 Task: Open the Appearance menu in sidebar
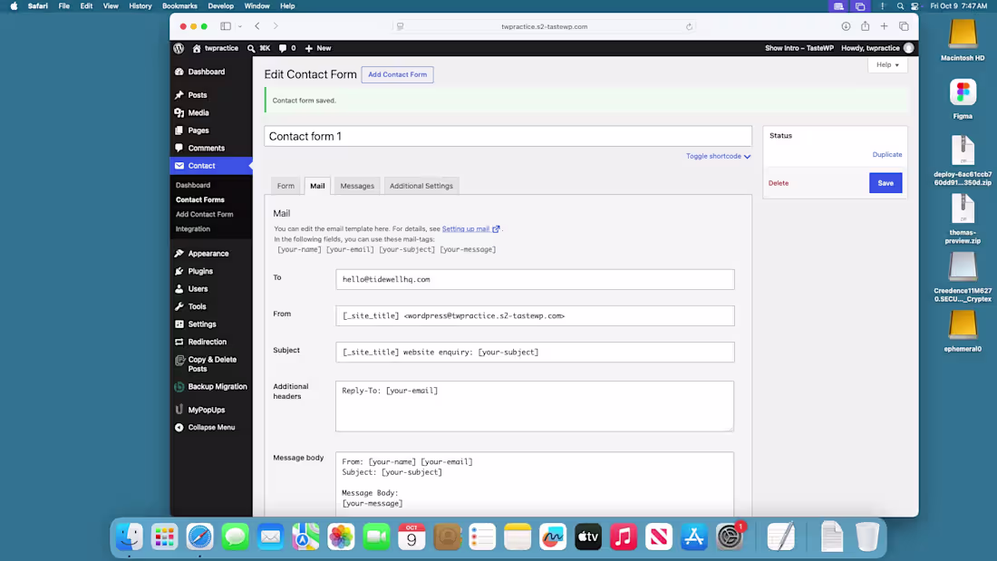coord(208,253)
